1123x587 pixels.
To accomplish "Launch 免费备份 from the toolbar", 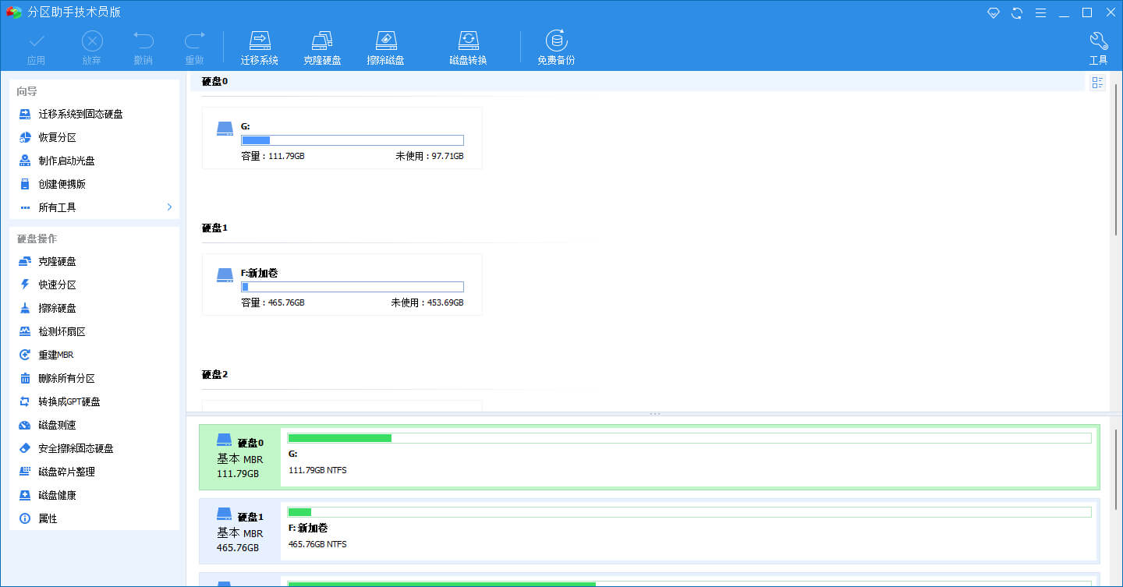I will tap(556, 45).
